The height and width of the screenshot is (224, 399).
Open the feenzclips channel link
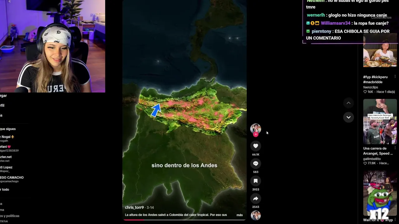(x=370, y=87)
